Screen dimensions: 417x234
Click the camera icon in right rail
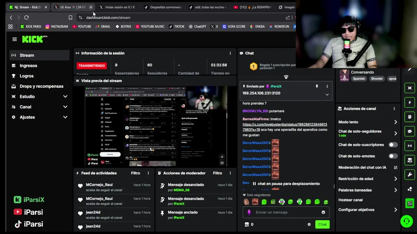(410, 160)
